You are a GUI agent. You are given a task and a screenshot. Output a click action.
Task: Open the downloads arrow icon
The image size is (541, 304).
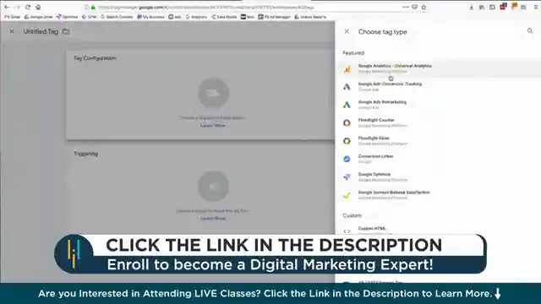pyautogui.click(x=472, y=8)
